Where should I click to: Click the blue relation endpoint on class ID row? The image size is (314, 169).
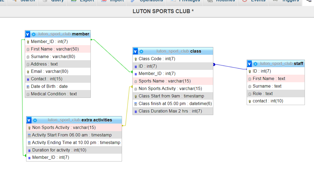214,64
